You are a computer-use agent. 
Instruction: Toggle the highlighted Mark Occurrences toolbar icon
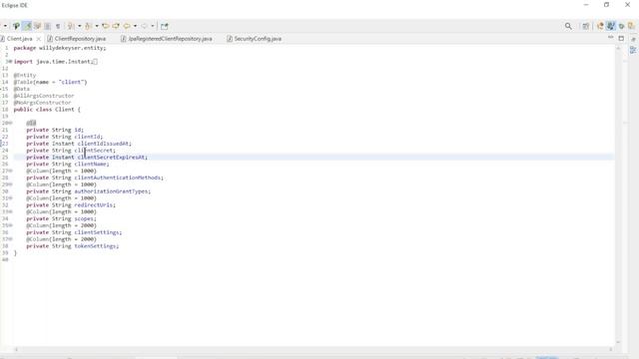click(27, 26)
